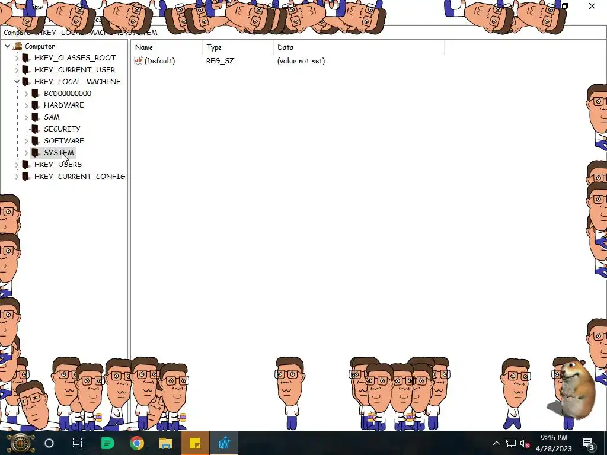Select HKEY_CURRENT_USER label
Viewport: 607px width, 455px height.
point(75,70)
